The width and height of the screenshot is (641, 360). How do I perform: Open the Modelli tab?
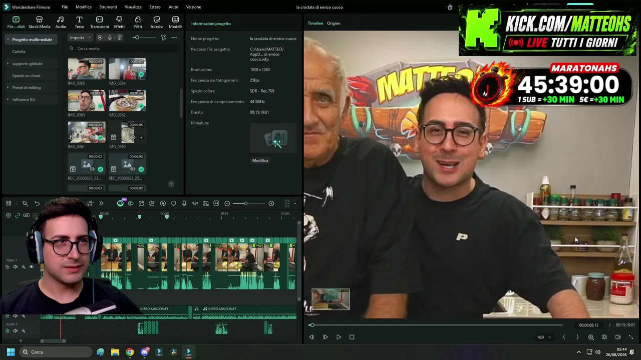pos(175,22)
